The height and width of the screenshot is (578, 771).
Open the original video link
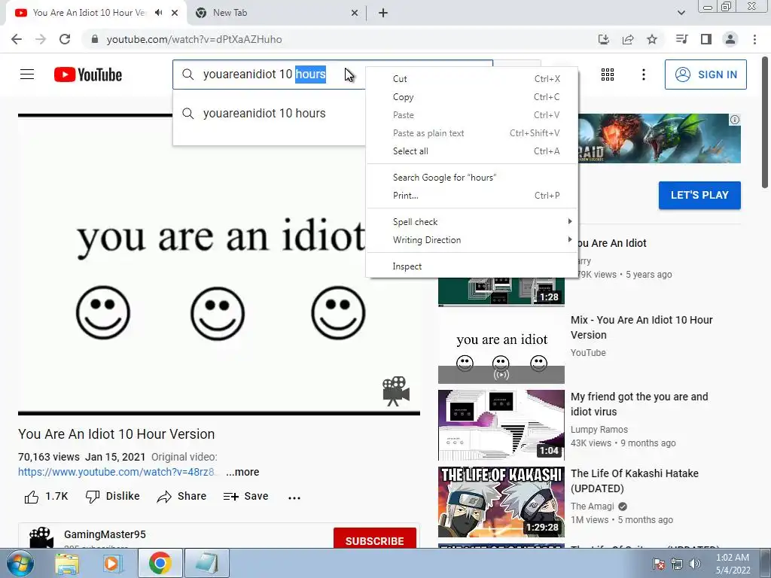click(117, 472)
